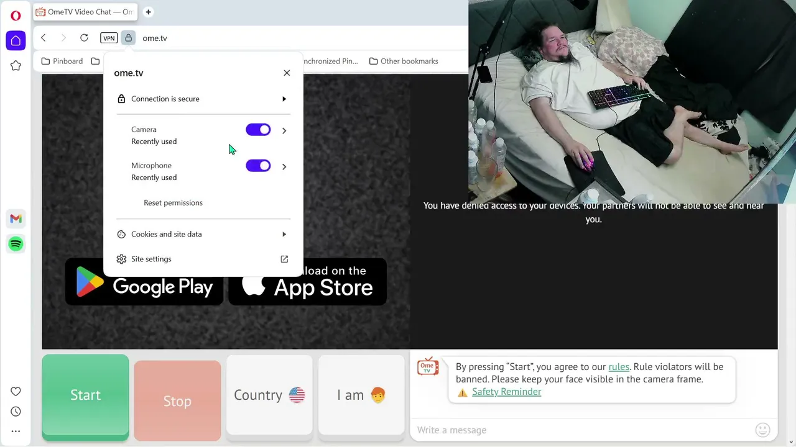The image size is (796, 447).
Task: Close the ome.tv site info popup
Action: coord(287,73)
